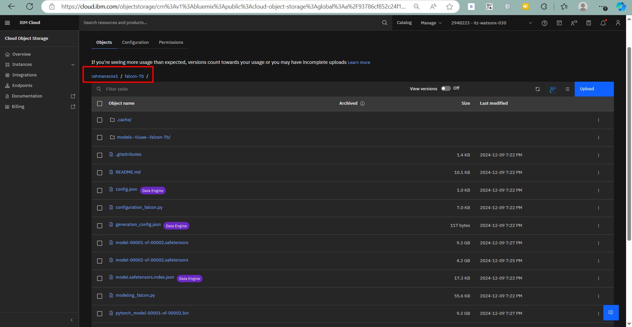632x327 pixels.
Task: Select checkbox for .cache/ folder
Action: tap(100, 120)
